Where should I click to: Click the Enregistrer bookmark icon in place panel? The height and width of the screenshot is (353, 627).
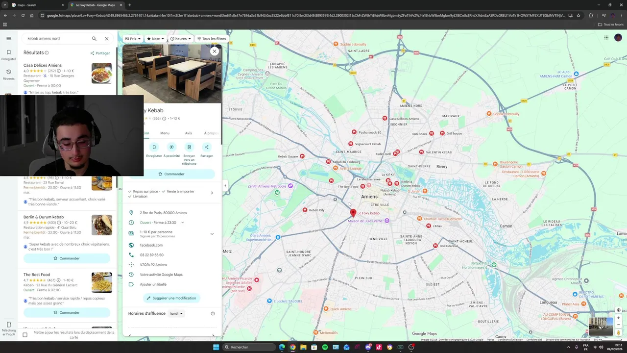pyautogui.click(x=154, y=147)
